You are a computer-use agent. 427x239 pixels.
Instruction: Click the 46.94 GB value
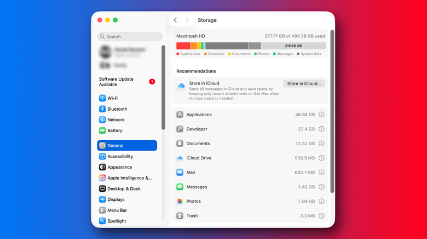point(305,115)
